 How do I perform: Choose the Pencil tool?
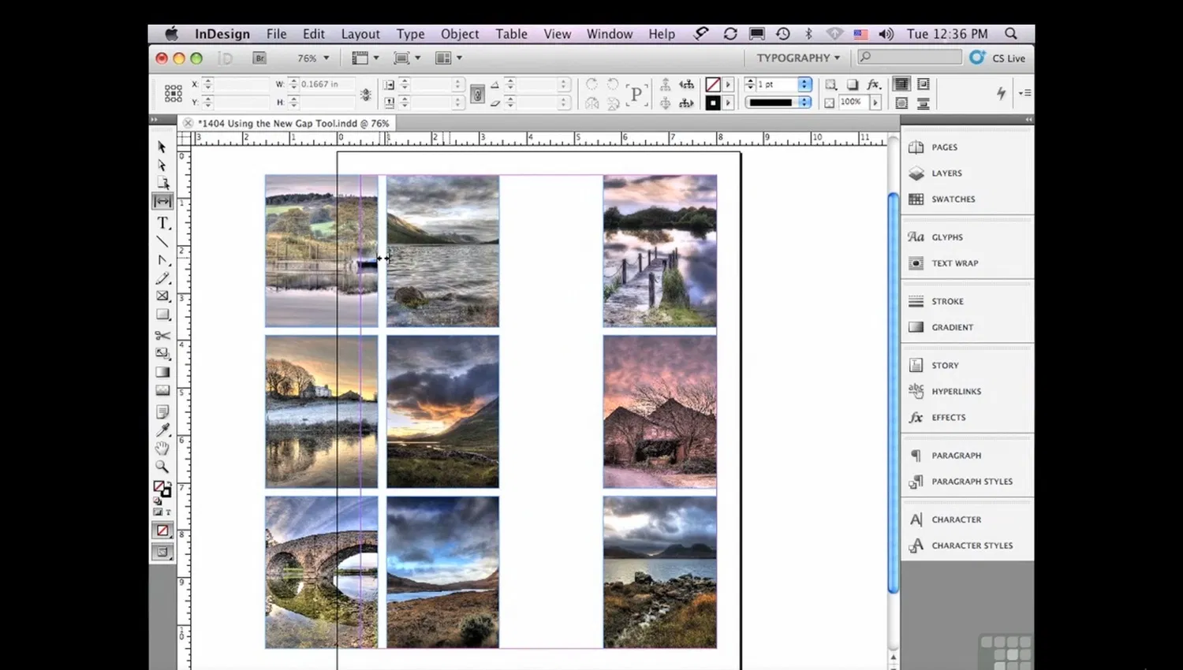[162, 278]
